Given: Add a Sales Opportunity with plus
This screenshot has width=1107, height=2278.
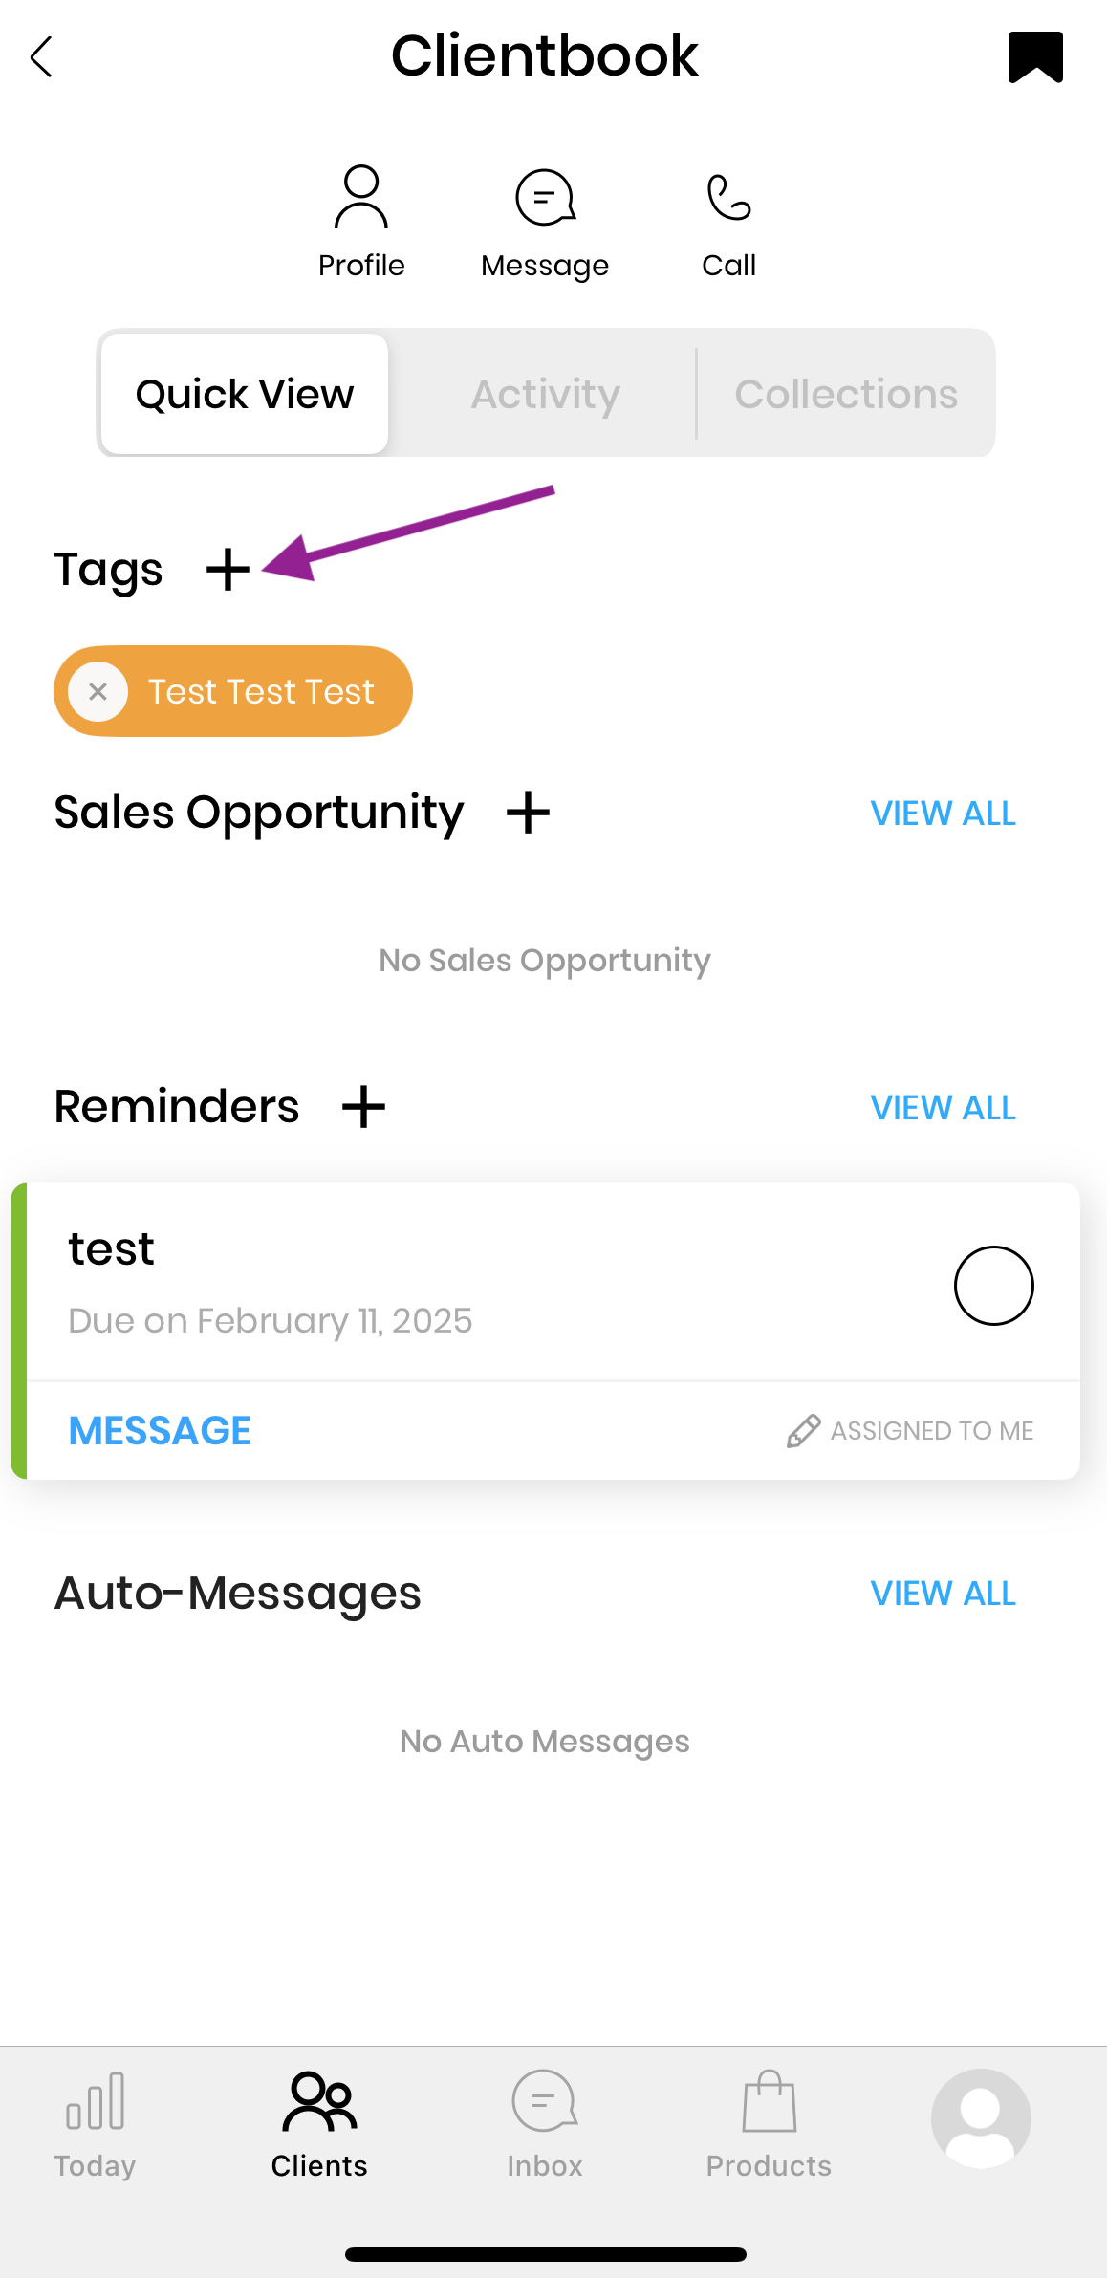Looking at the screenshot, I should point(528,814).
